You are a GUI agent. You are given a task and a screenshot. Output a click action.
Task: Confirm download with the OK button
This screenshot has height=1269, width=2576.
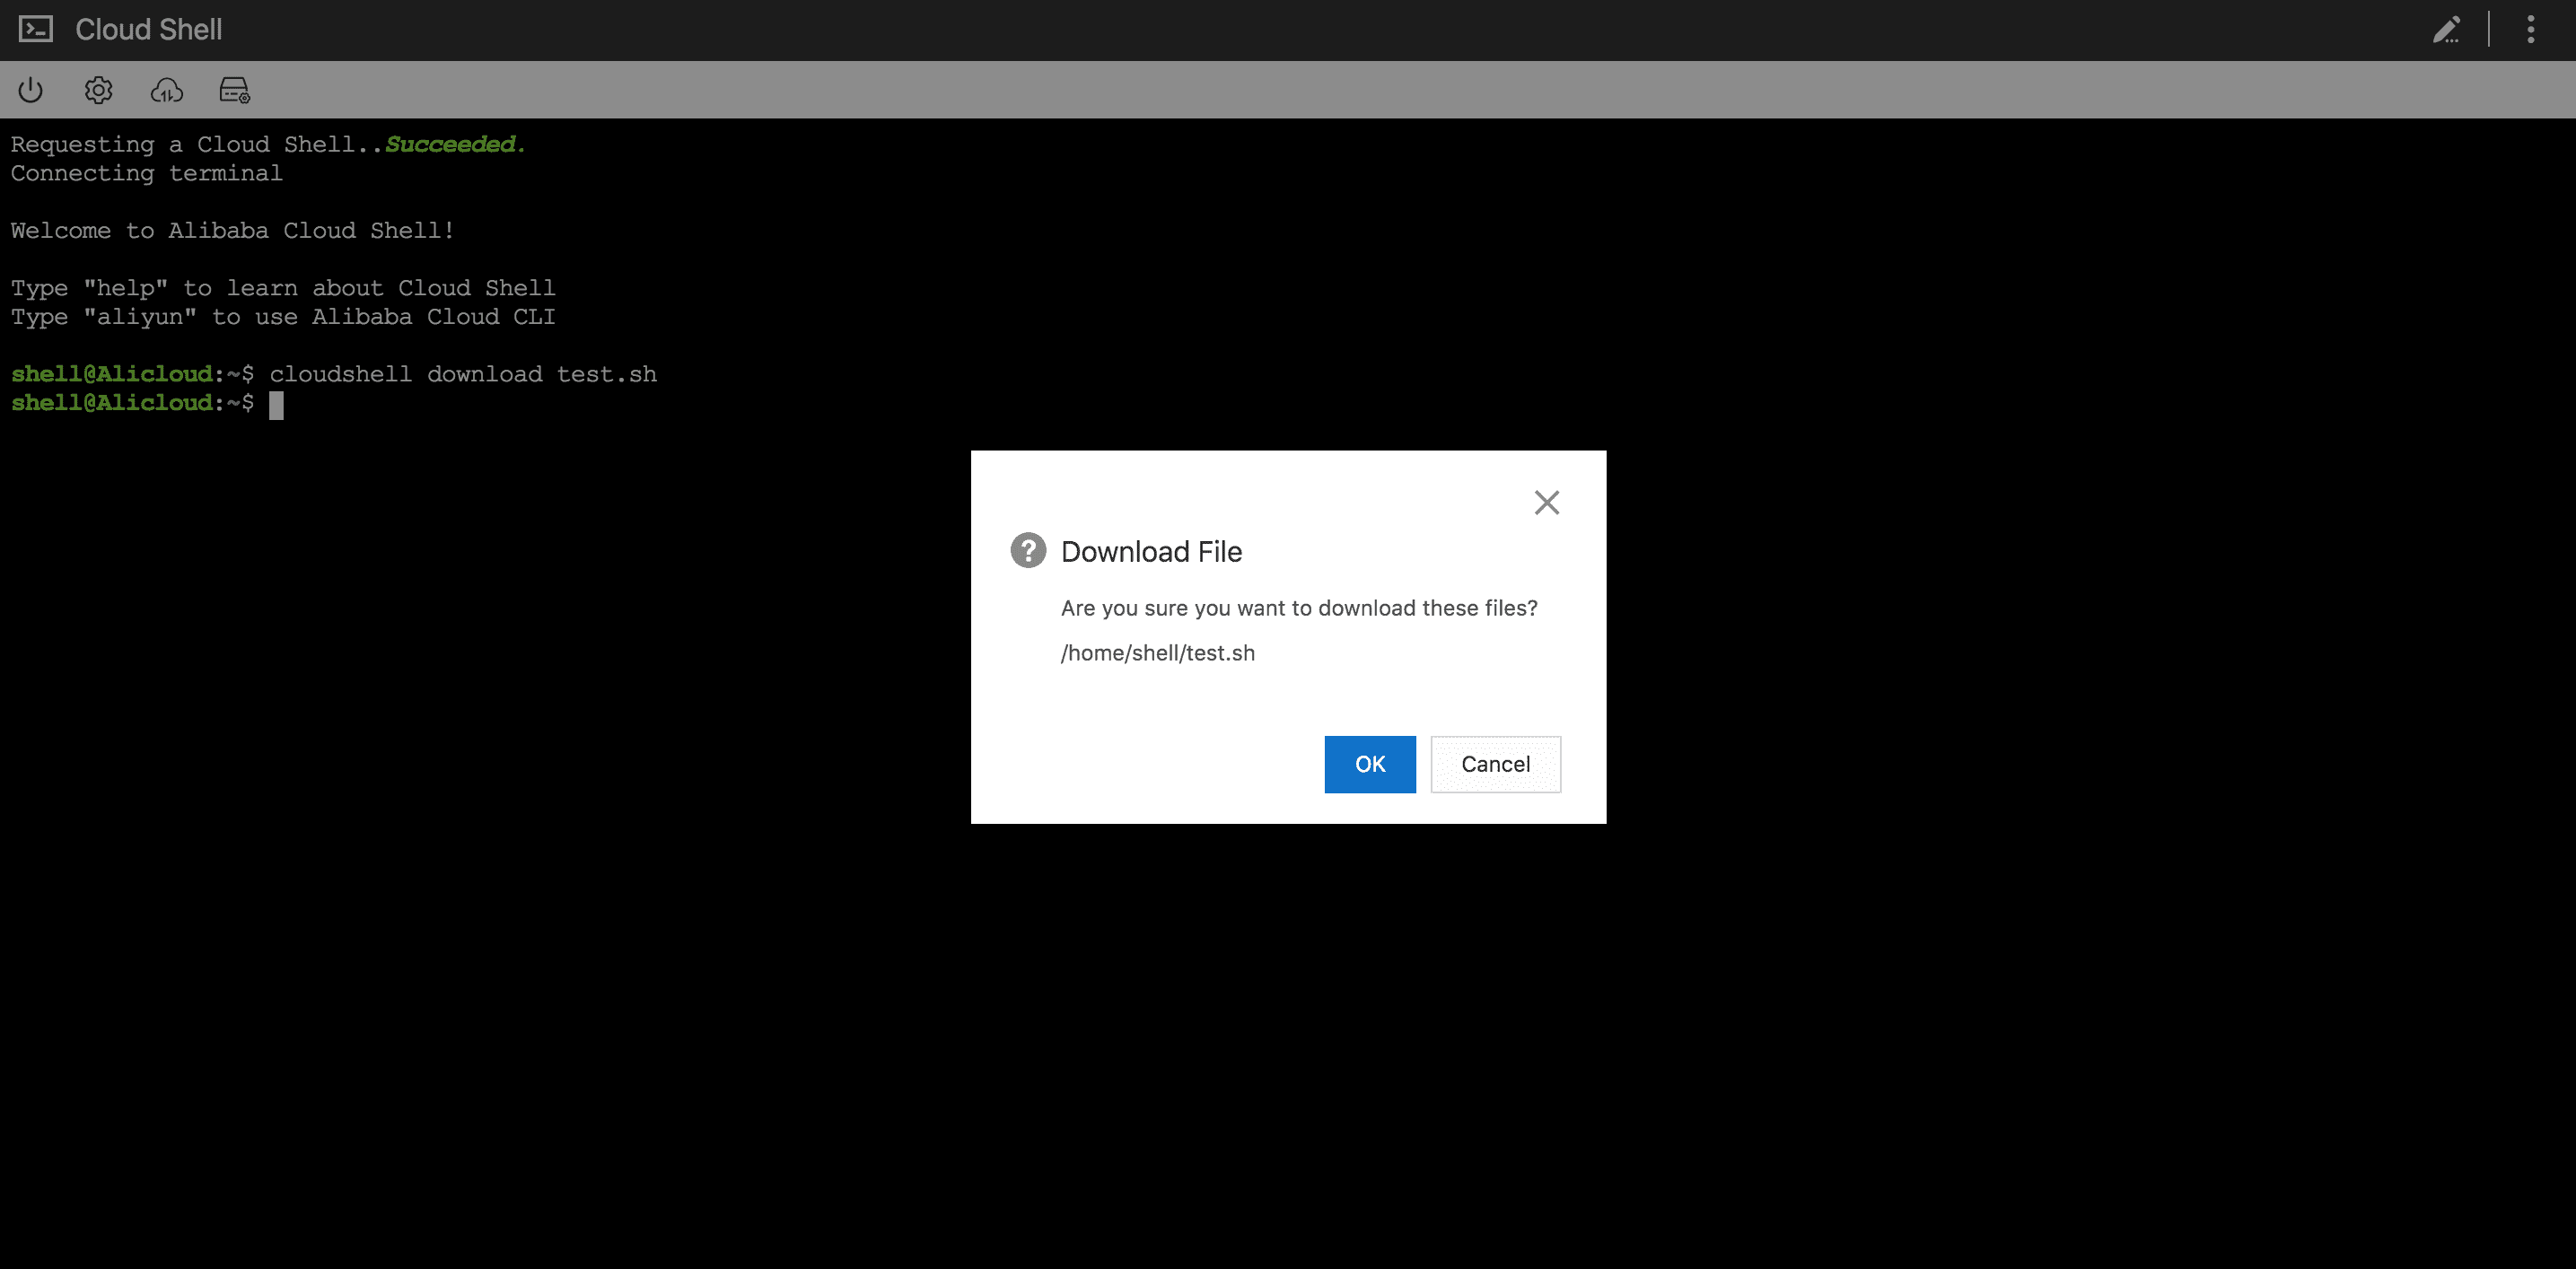[1369, 764]
